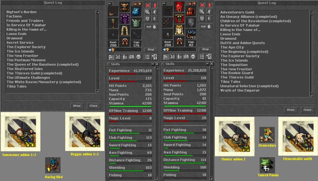Open the options list icon in the knight's panel
This screenshot has height=181, width=318.
pyautogui.click(x=147, y=57)
